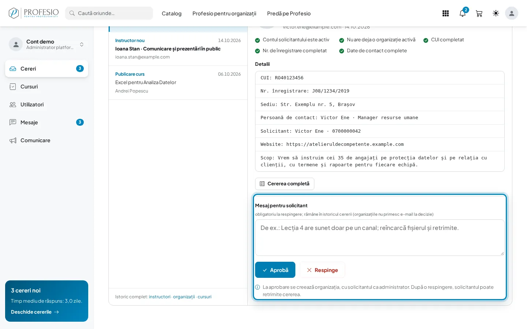Image resolution: width=527 pixels, height=329 pixels.
Task: Focus the Caută oriunde search field
Action: click(109, 13)
